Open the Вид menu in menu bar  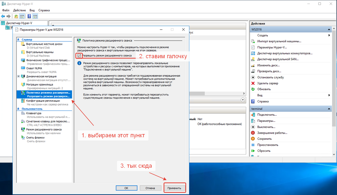click(32, 10)
